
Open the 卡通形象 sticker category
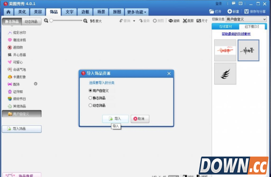17,77
